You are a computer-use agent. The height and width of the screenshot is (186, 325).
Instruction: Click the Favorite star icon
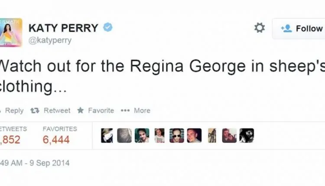tap(81, 110)
